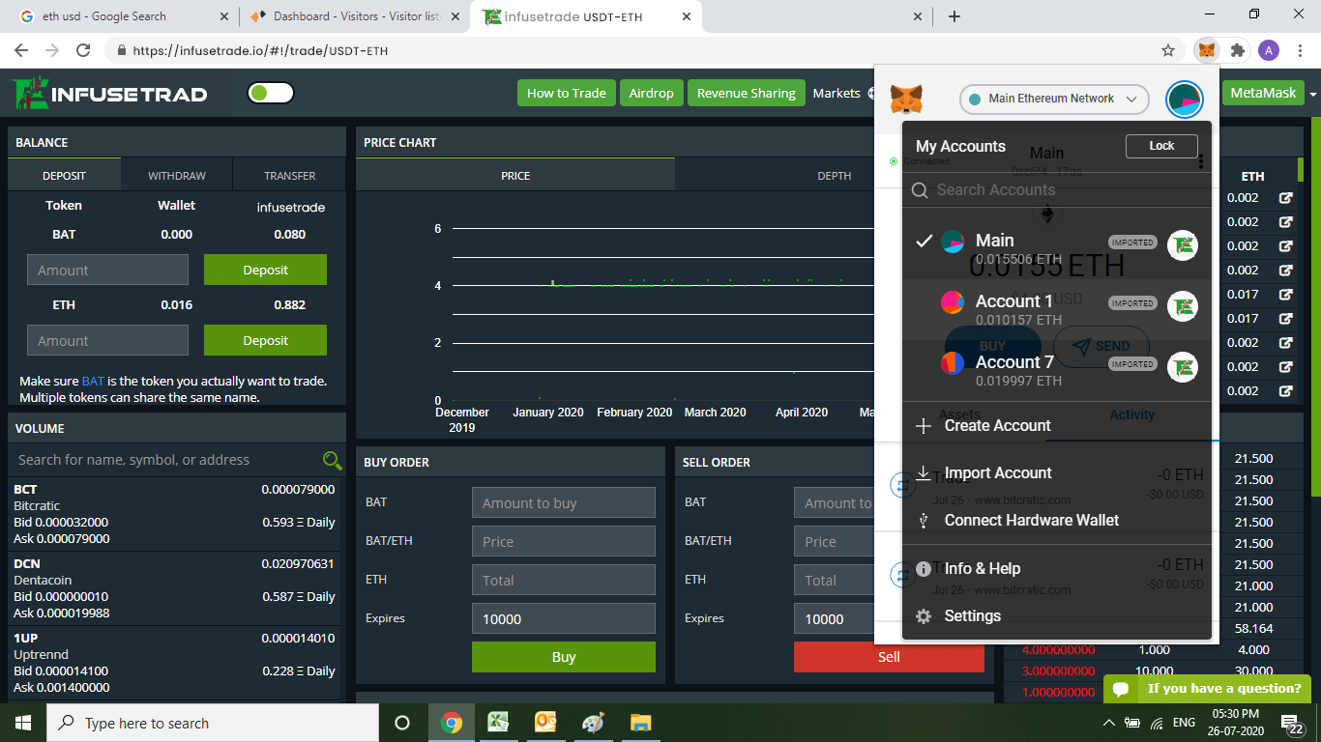Open Settings in MetaMask menu

(1057, 616)
